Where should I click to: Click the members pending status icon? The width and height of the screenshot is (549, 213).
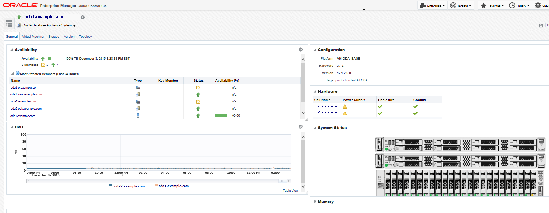[x=43, y=65]
